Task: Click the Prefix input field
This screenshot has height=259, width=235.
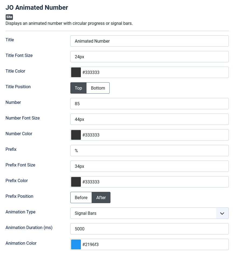Action: [149, 151]
